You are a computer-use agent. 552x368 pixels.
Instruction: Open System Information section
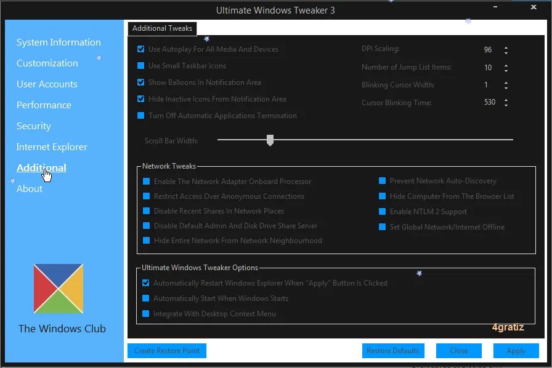point(59,42)
